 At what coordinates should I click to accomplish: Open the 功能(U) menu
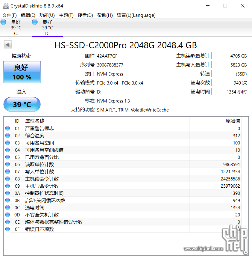click(47, 15)
